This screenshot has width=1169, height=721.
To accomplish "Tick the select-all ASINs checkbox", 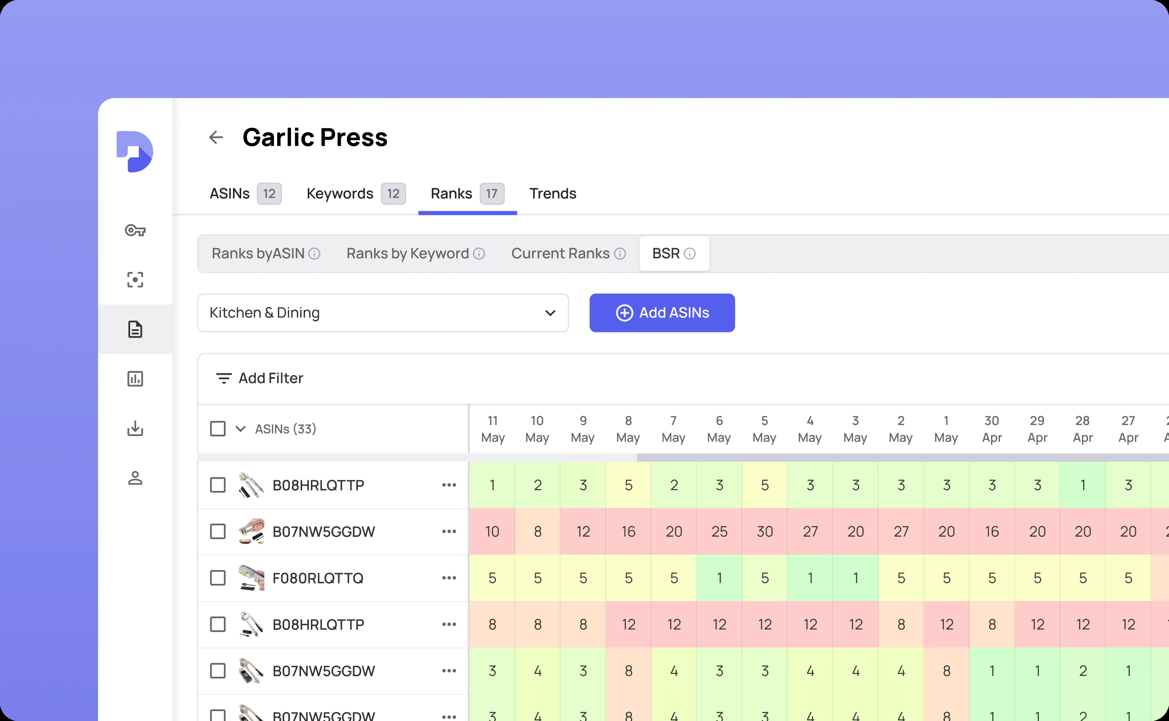I will 218,429.
